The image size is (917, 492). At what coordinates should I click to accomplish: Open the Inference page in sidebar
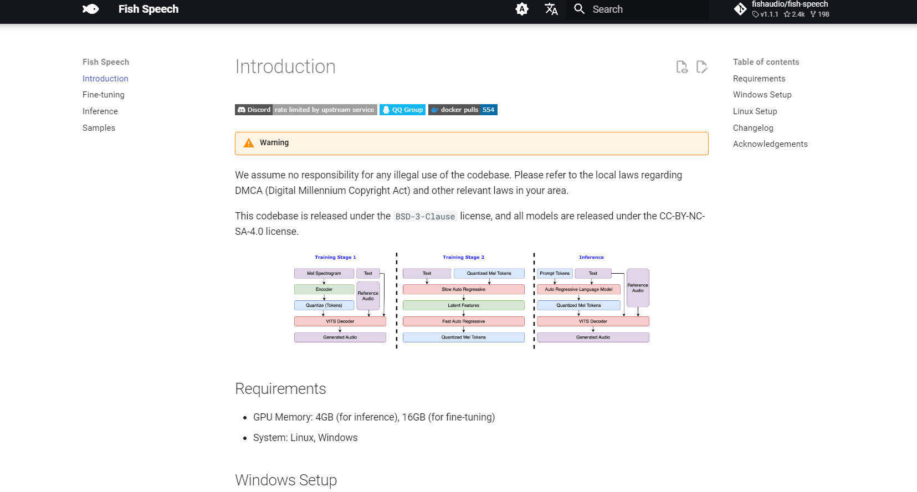100,111
